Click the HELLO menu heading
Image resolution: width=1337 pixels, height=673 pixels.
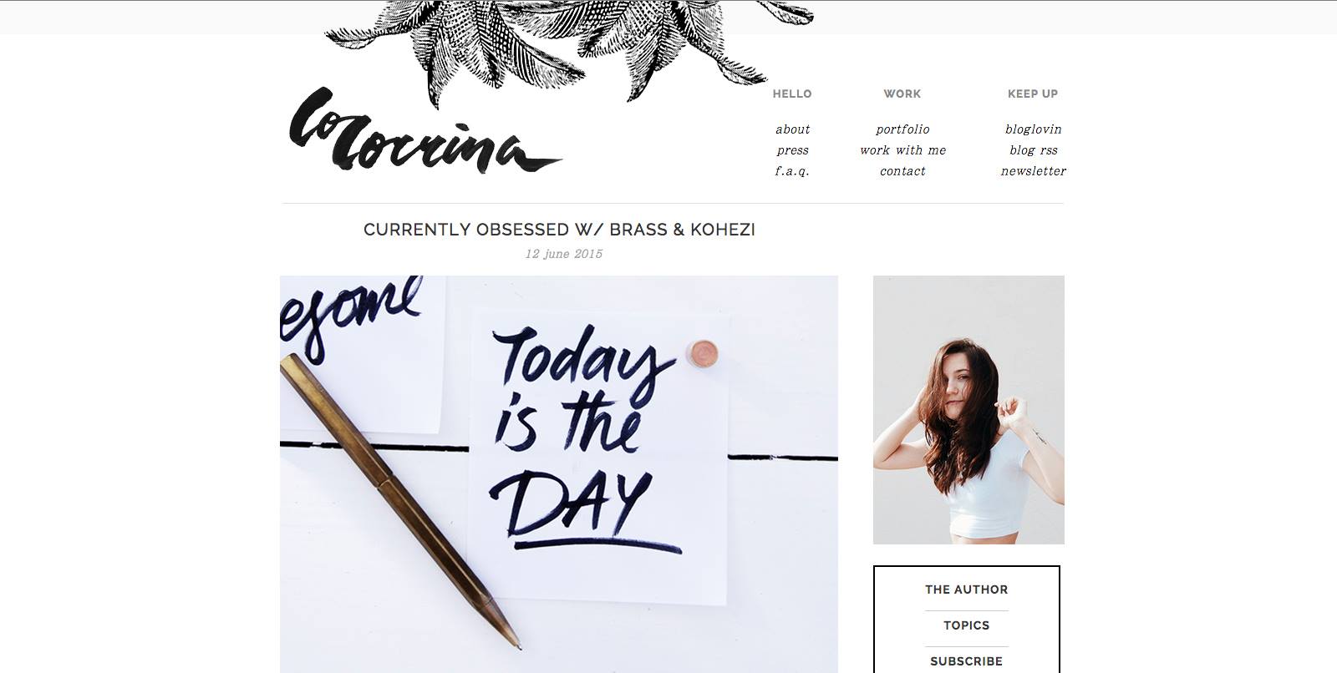(792, 94)
